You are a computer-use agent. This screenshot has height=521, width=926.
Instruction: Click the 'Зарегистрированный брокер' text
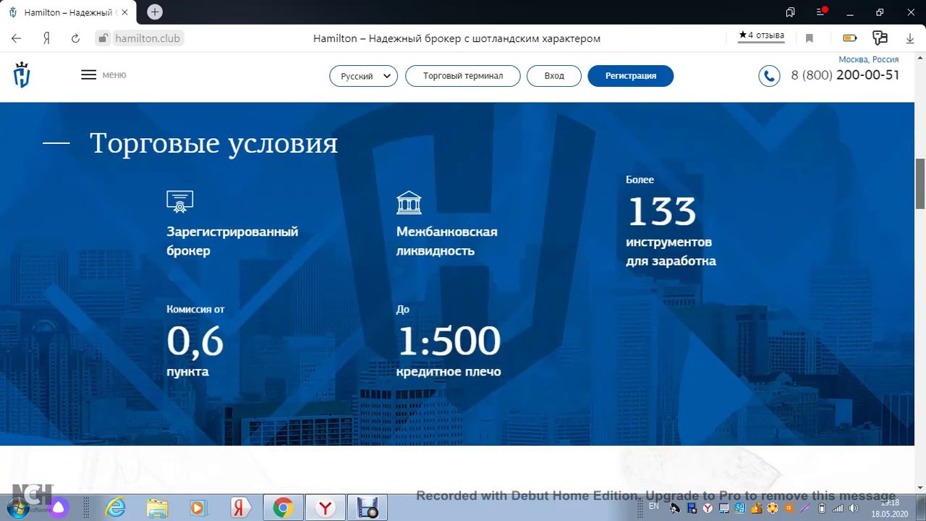232,241
